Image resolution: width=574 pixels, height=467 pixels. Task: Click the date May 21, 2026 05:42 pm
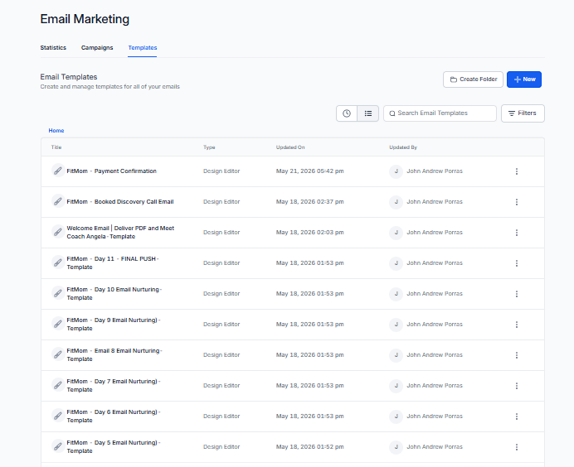(310, 171)
